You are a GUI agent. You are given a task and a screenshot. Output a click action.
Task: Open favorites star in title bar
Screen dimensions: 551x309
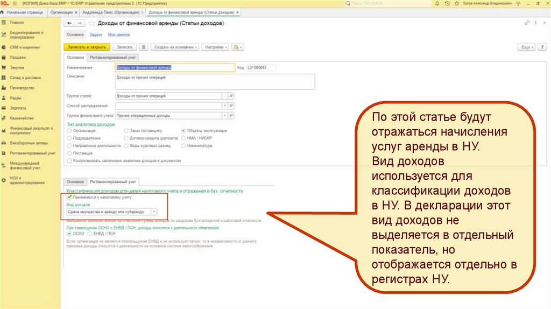coord(457,3)
